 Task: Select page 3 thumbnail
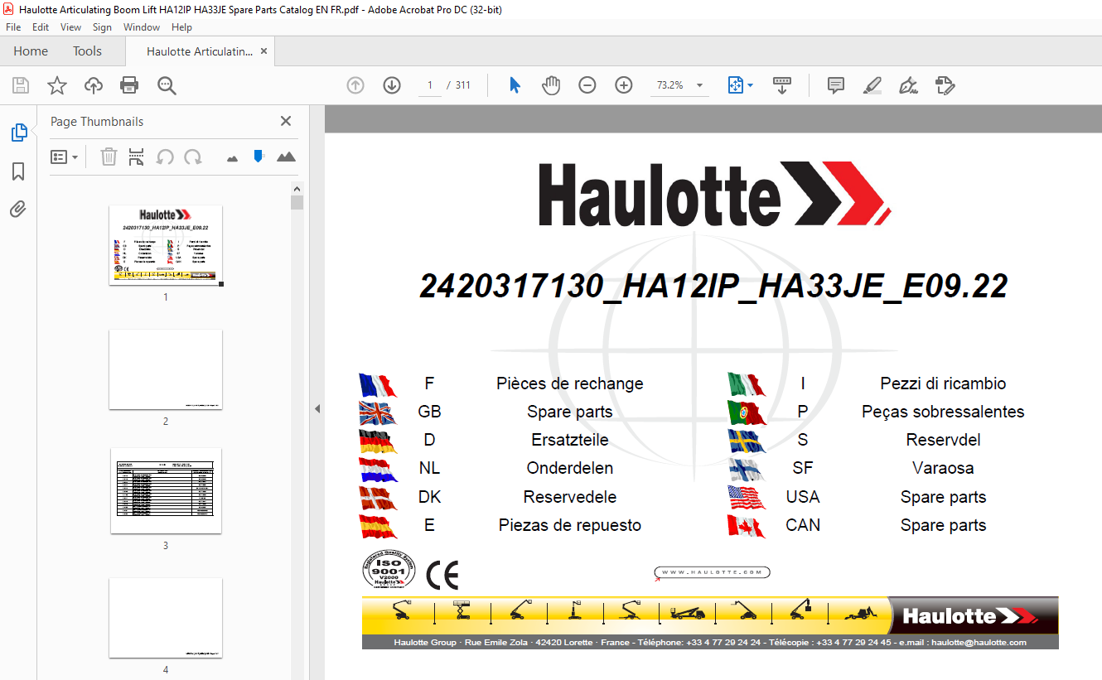coord(166,491)
